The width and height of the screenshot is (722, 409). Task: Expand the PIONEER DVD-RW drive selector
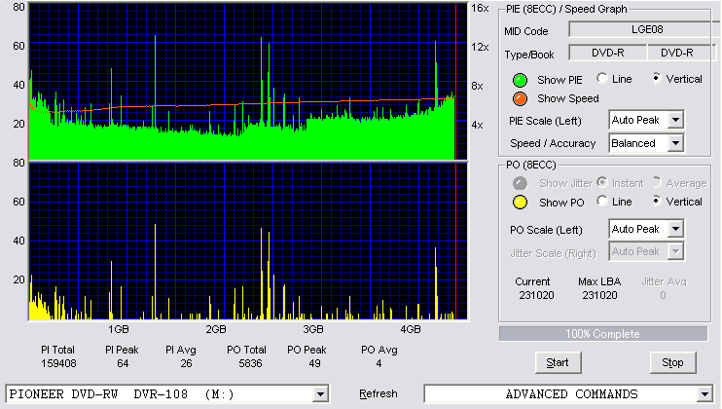click(x=320, y=394)
